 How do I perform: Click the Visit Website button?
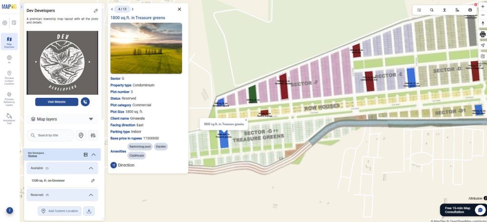[x=57, y=102]
